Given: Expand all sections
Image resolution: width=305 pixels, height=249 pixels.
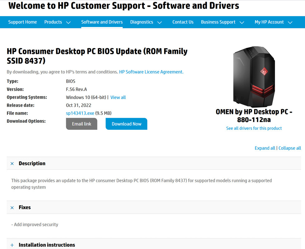Looking at the screenshot, I should (x=265, y=148).
